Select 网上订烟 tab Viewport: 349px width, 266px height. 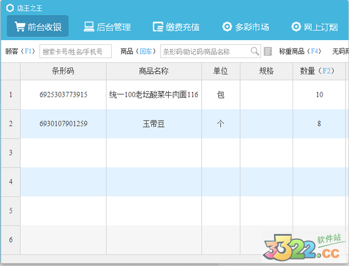[x=315, y=27]
